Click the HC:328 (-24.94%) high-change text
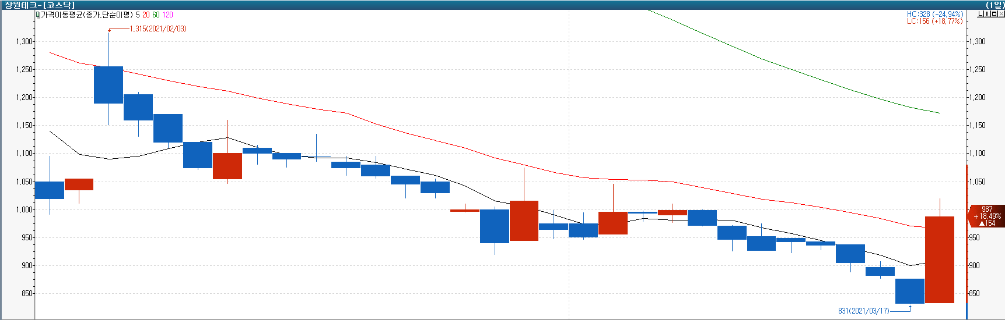Screen dimensions: 1005x320 934,14
